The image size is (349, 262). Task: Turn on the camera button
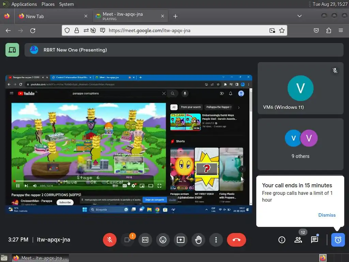click(x=127, y=240)
